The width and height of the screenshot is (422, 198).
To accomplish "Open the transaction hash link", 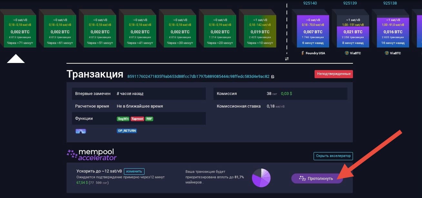I will (x=198, y=77).
